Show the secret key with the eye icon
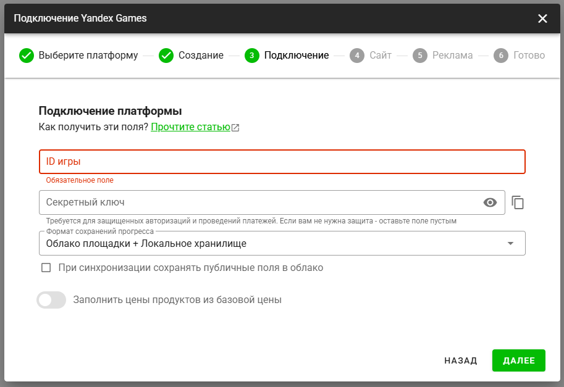564x387 pixels. tap(490, 202)
